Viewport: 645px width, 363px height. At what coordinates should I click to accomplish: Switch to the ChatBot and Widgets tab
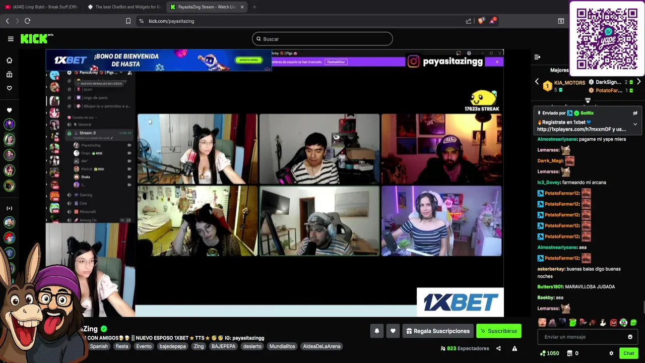[123, 7]
